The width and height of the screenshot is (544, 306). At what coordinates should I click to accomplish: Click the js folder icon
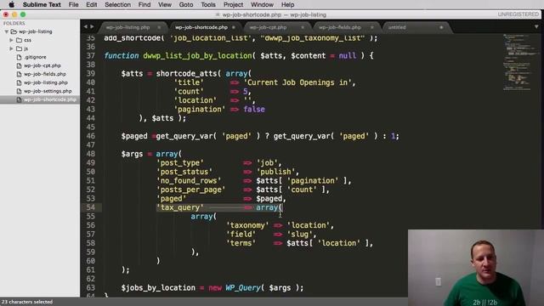[19, 48]
